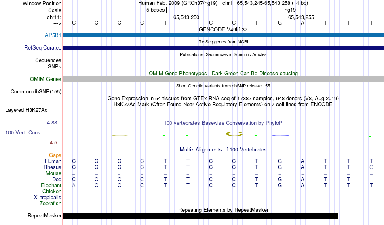Click the ---> sequence direction arrow
The image size is (384, 225).
pos(57,23)
